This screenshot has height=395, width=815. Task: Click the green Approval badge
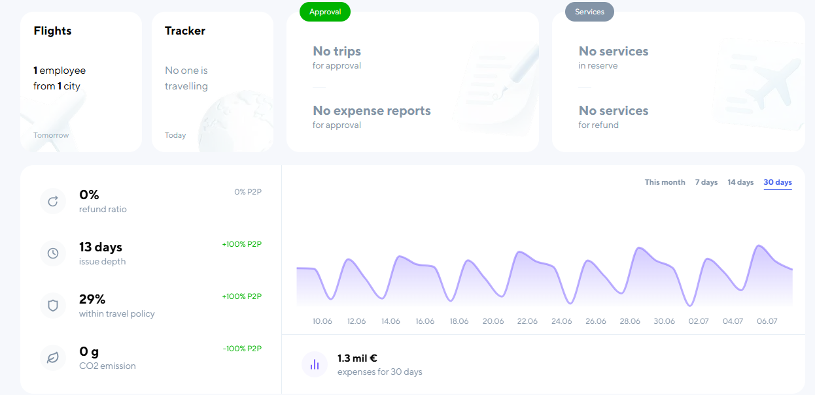(x=325, y=12)
